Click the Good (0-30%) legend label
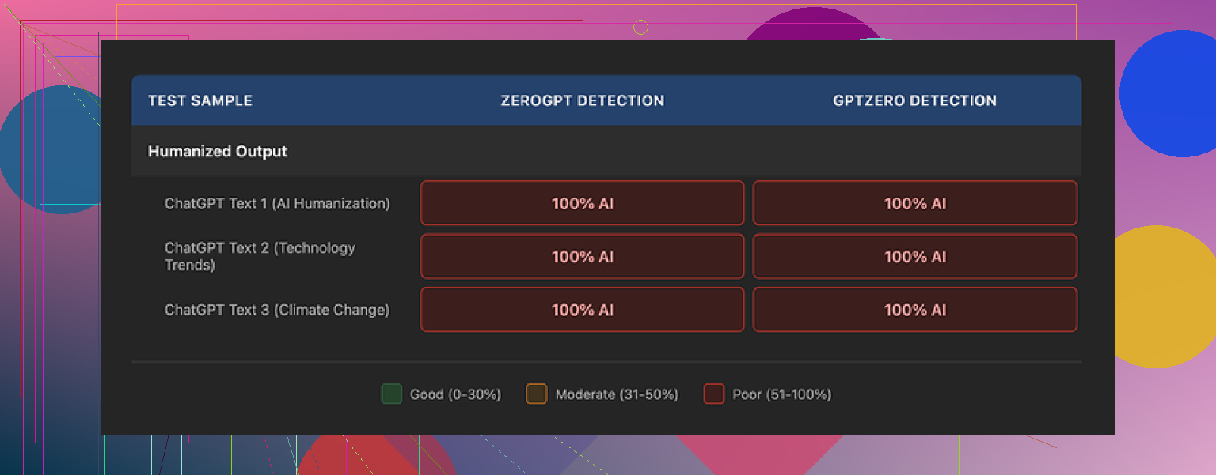1216x475 pixels. pyautogui.click(x=455, y=394)
